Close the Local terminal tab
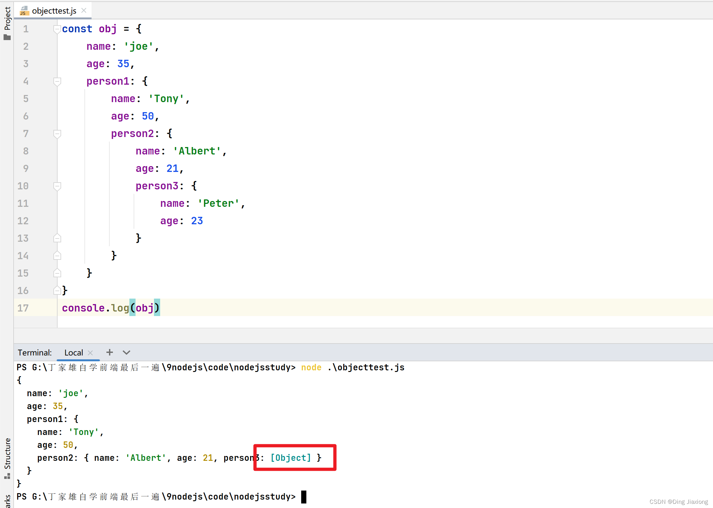The width and height of the screenshot is (713, 508). point(91,353)
